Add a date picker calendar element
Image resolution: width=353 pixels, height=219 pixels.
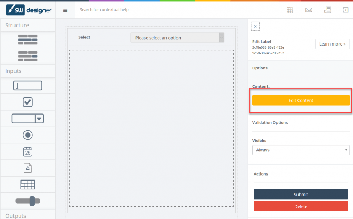point(28,151)
